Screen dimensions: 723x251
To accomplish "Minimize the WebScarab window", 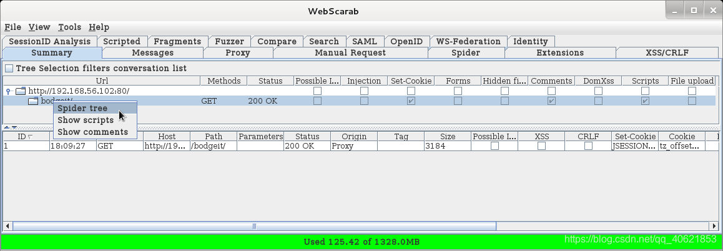I will pyautogui.click(x=675, y=11).
